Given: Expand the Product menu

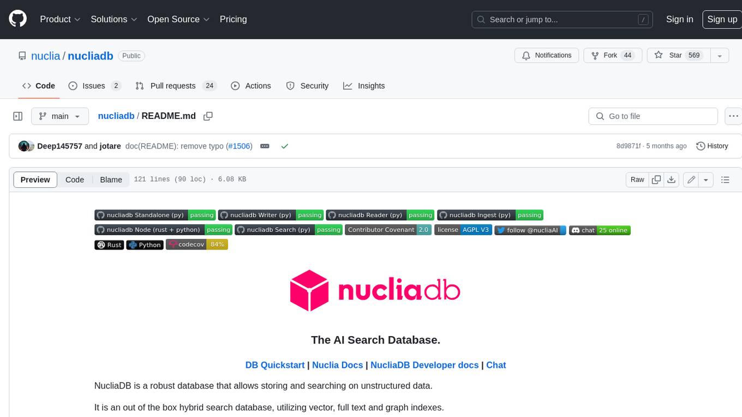Looking at the screenshot, I should coord(60,19).
